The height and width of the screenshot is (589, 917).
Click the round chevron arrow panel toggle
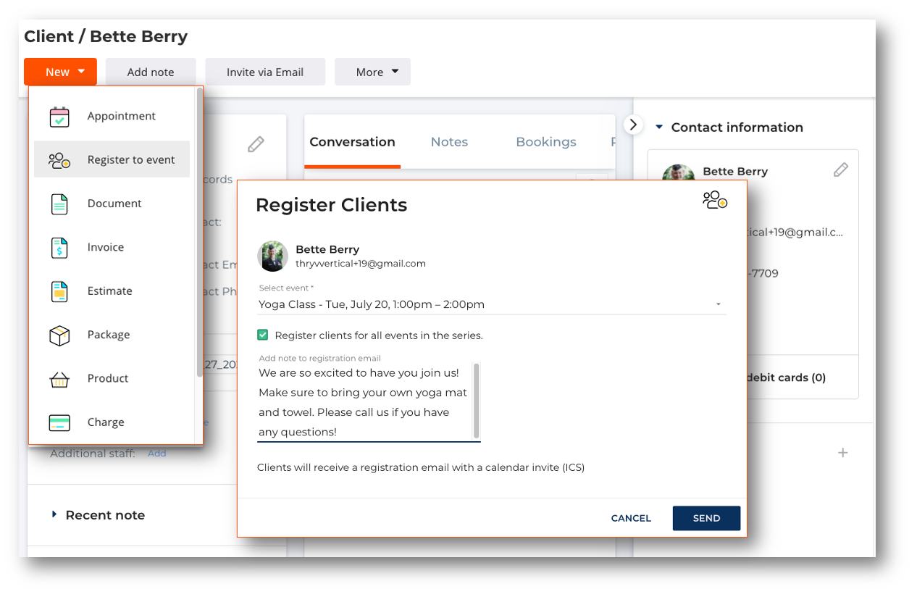point(633,125)
